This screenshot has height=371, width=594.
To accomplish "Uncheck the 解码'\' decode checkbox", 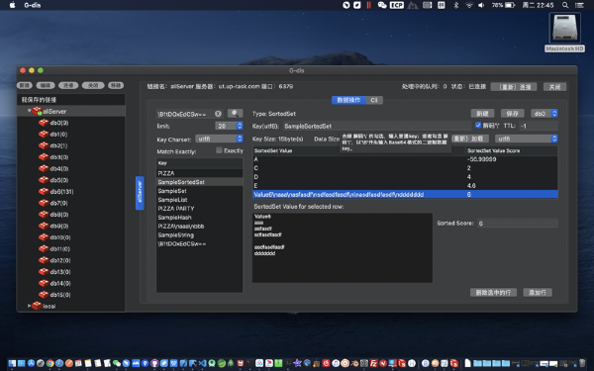I will pyautogui.click(x=478, y=125).
